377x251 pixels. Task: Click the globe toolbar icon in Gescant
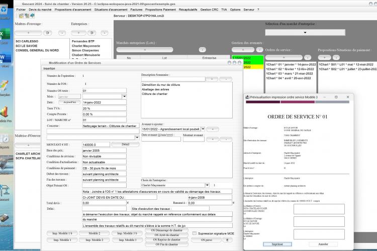click(32, 16)
